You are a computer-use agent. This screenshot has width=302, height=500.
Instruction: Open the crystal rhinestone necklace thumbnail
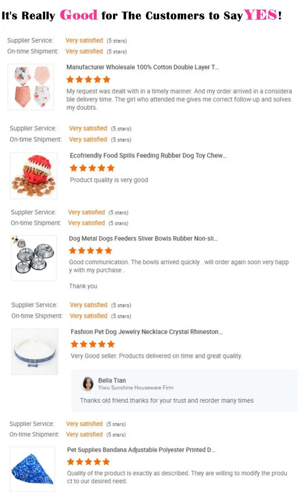point(35,351)
